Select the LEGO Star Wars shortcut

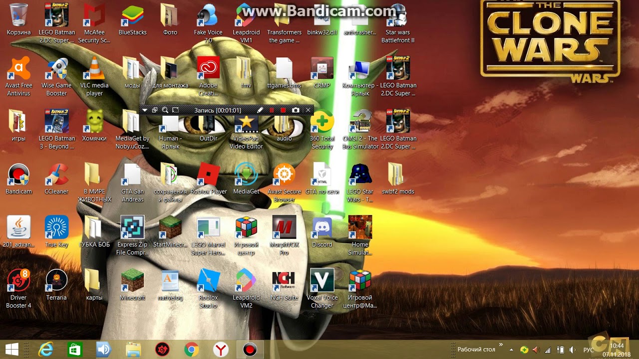360,182
